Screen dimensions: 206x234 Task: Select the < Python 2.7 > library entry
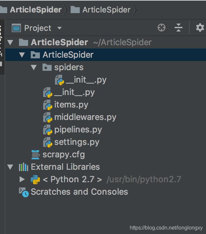[72, 179]
